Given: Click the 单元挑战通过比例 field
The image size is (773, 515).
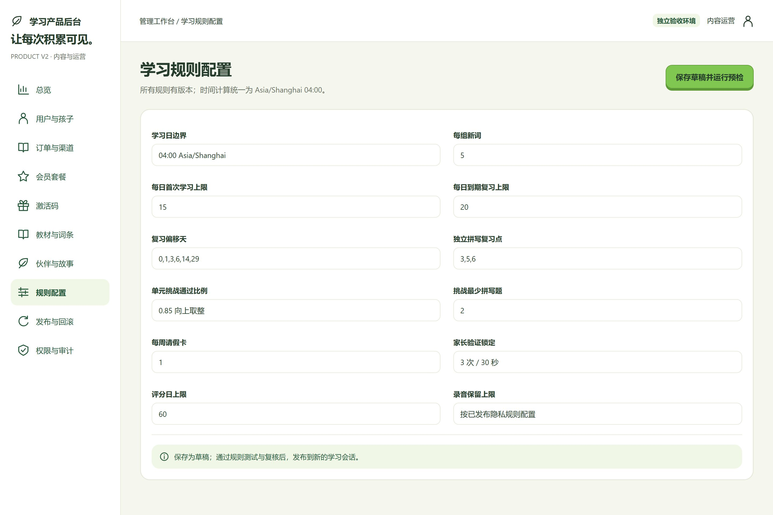Looking at the screenshot, I should click(x=296, y=310).
